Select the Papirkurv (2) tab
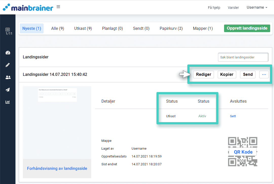 tap(171, 29)
